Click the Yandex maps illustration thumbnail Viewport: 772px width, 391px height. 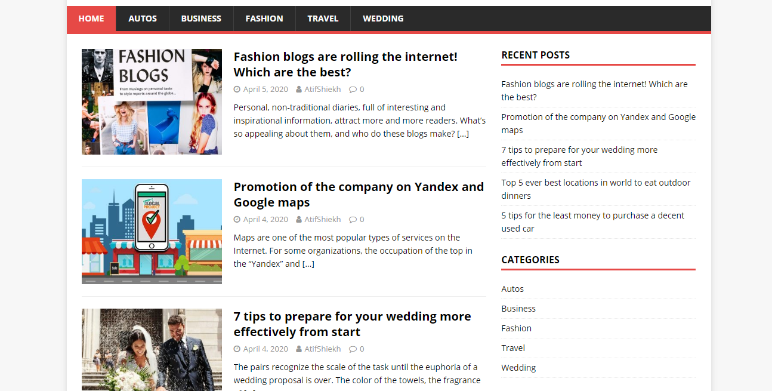pyautogui.click(x=152, y=232)
